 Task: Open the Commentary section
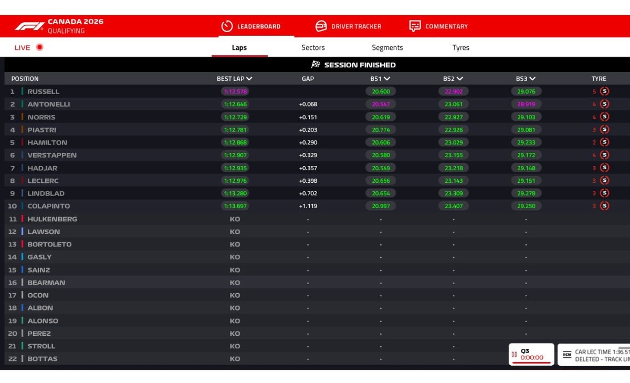438,26
